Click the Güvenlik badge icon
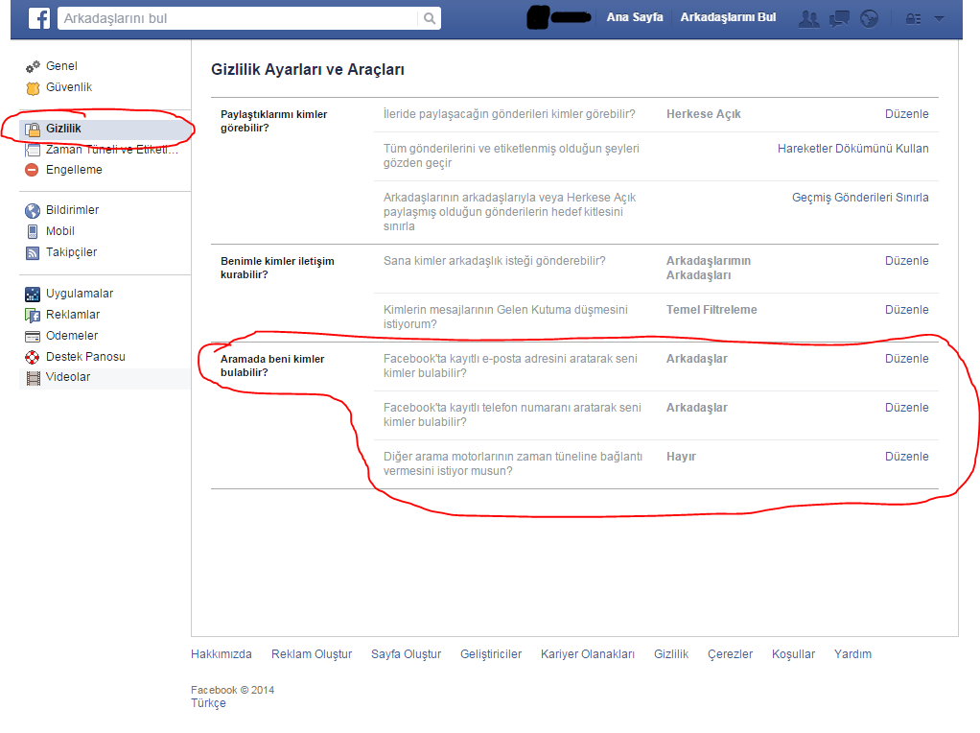 tap(33, 87)
